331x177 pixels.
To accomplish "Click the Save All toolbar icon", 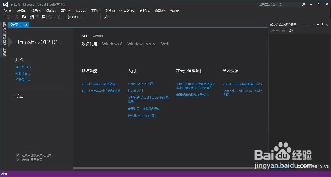I will [43, 17].
